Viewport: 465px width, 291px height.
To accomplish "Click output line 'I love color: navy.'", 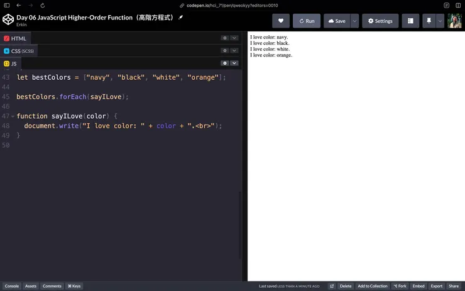I will [269, 37].
